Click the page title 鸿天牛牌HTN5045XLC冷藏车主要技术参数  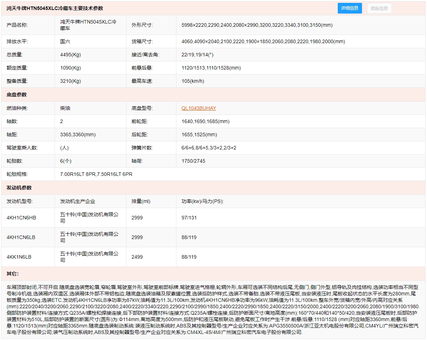point(55,8)
